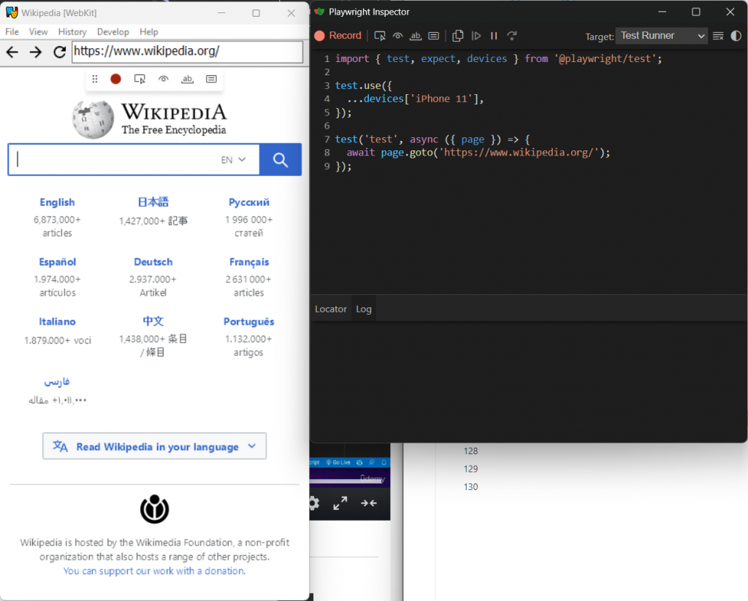Image resolution: width=748 pixels, height=601 pixels.
Task: Click Assert text icon in Inspector toolbar
Action: (x=416, y=36)
